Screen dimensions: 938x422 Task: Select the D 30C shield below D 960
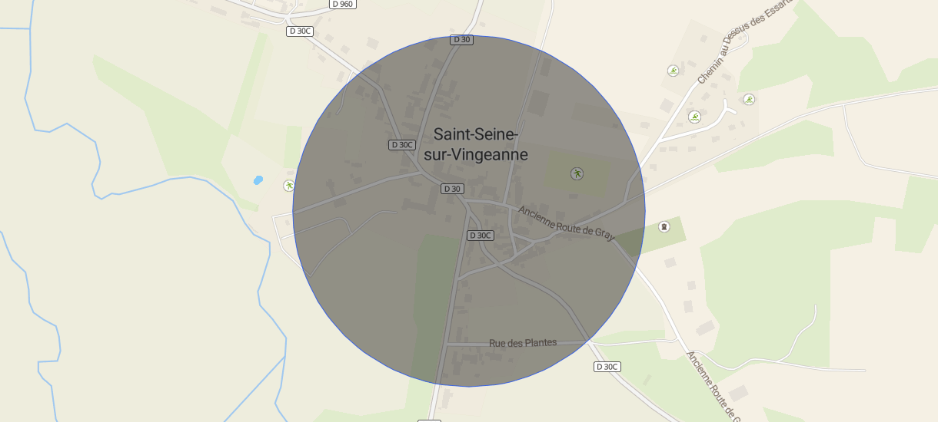pos(301,31)
